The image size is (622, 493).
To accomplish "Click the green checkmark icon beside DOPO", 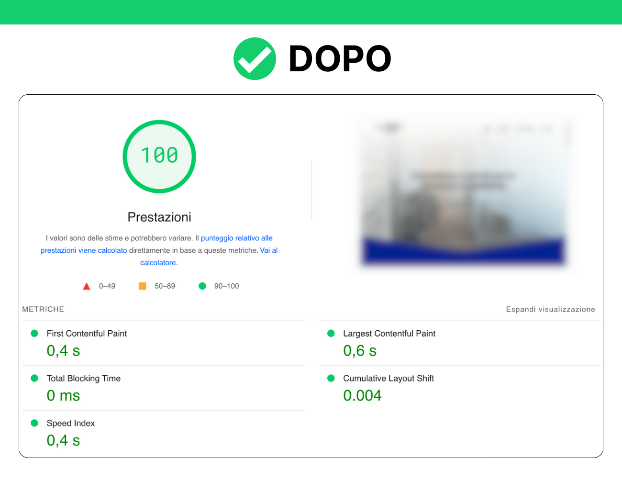I will click(255, 59).
